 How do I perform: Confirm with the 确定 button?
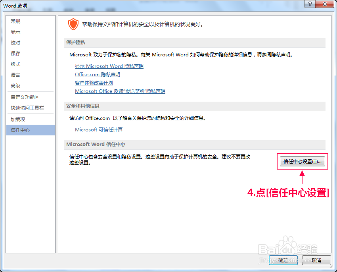coord(283,260)
